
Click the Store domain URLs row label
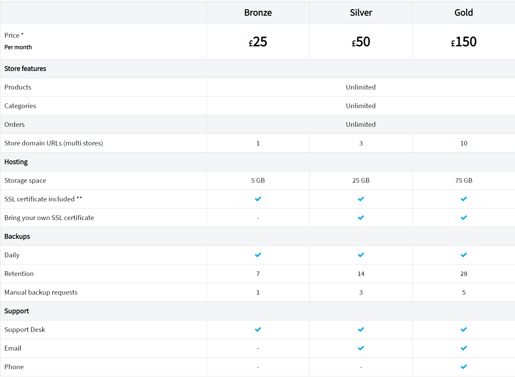point(54,143)
